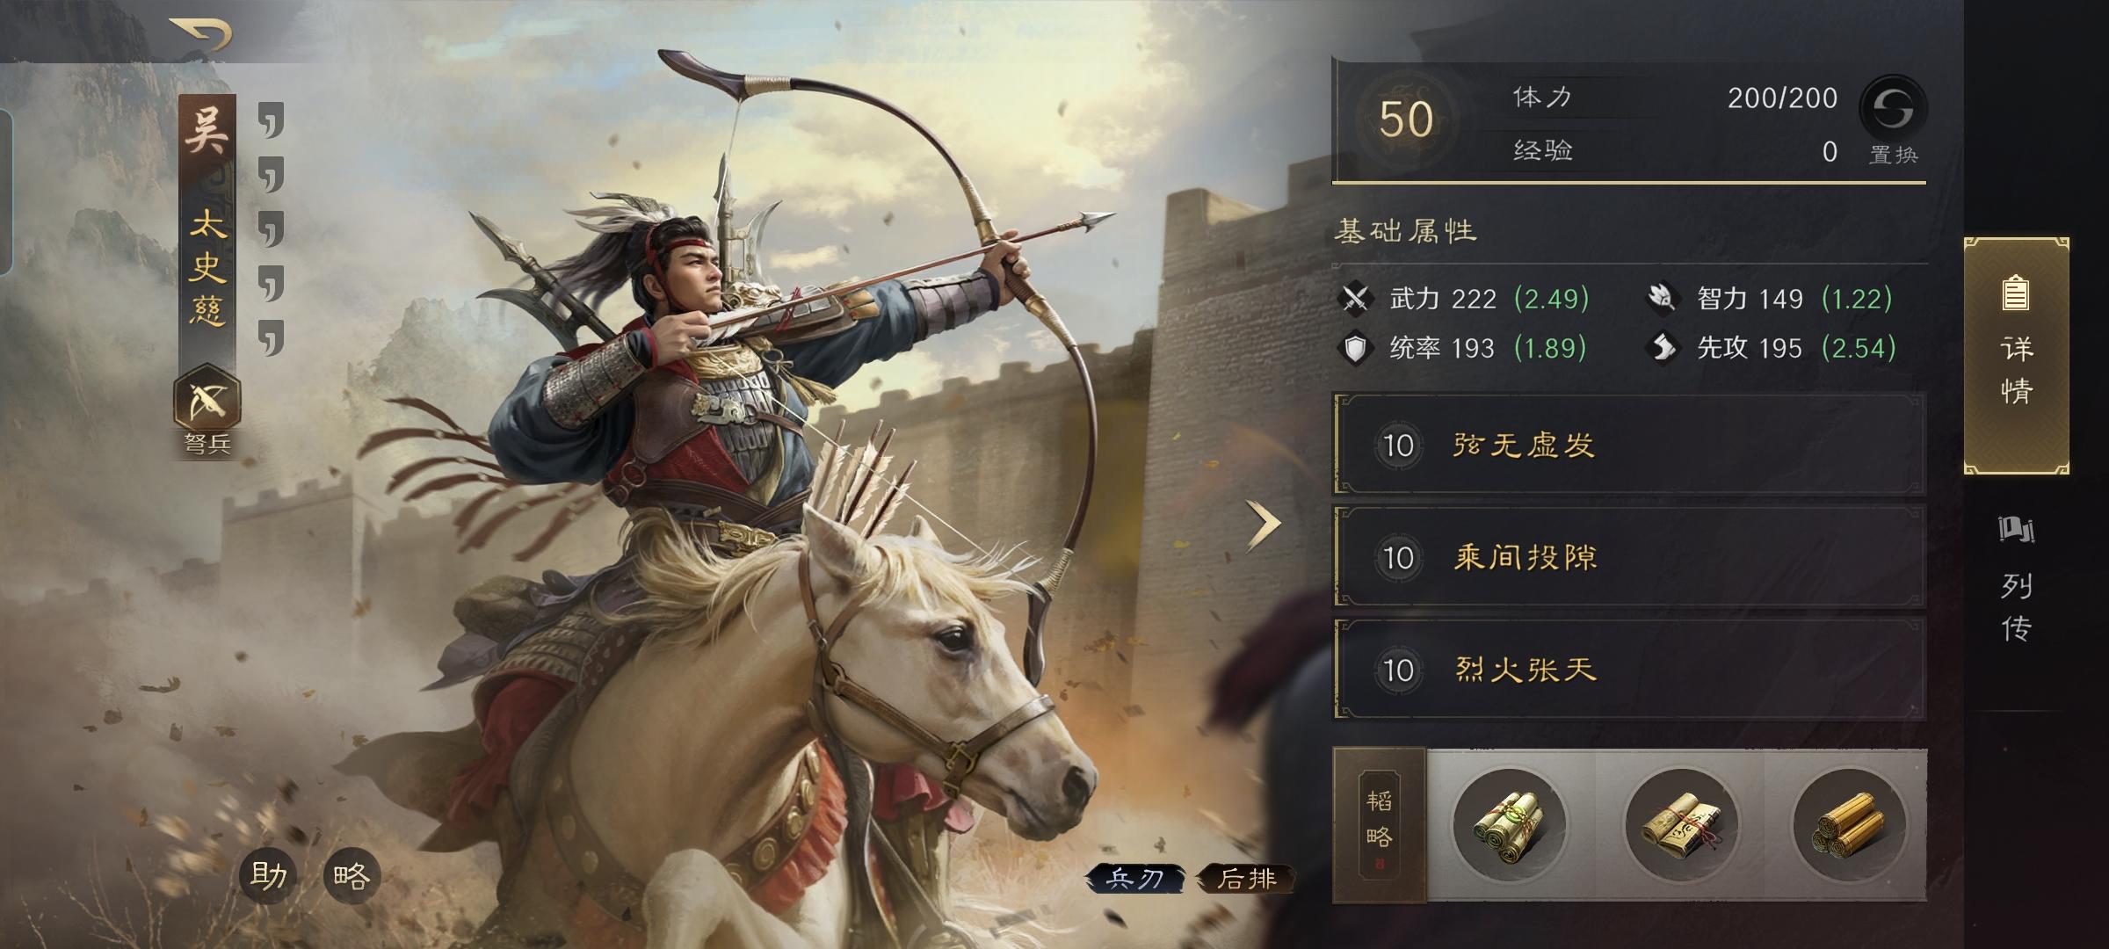The height and width of the screenshot is (949, 2109).
Task: Click the golden back arrow icon
Action: 201,33
